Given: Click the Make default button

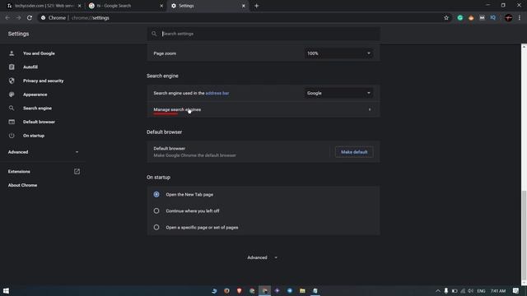Looking at the screenshot, I should coord(354,152).
